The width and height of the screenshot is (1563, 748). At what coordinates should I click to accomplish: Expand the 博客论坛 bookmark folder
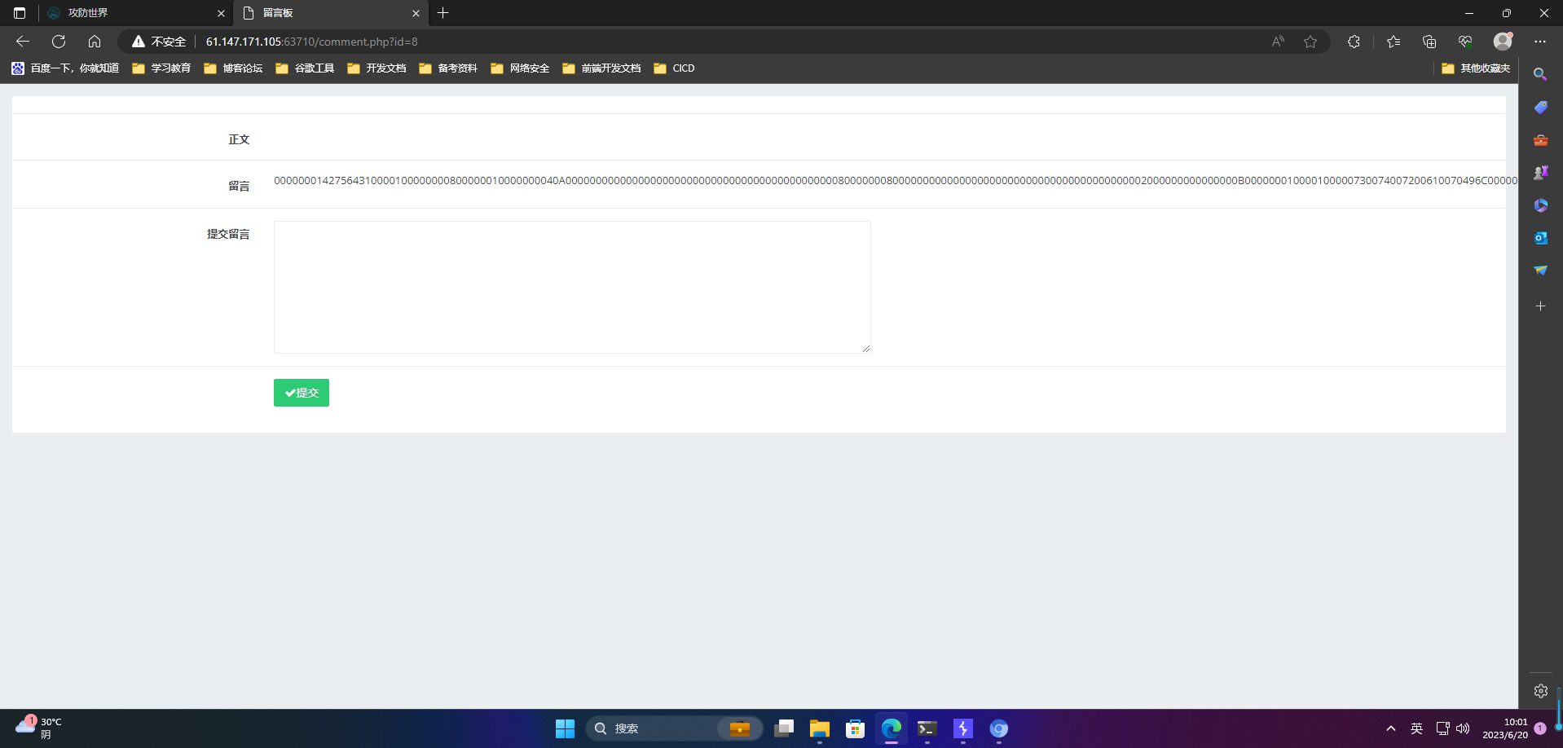click(x=233, y=68)
